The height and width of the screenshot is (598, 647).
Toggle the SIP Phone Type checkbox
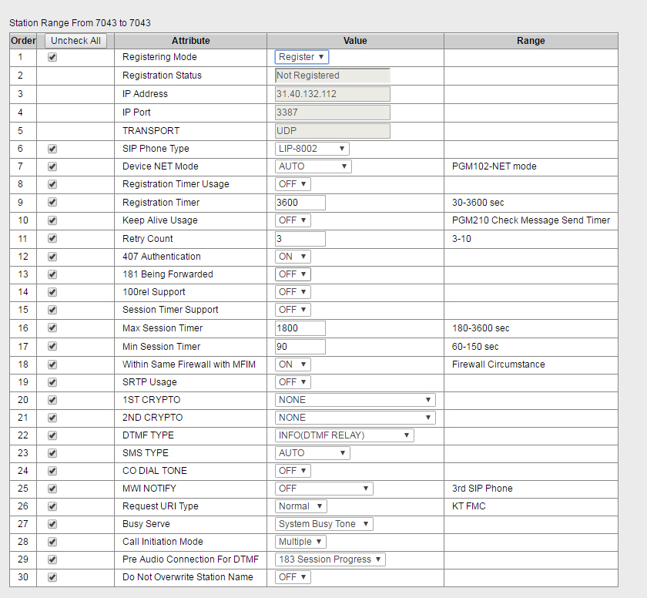52,149
